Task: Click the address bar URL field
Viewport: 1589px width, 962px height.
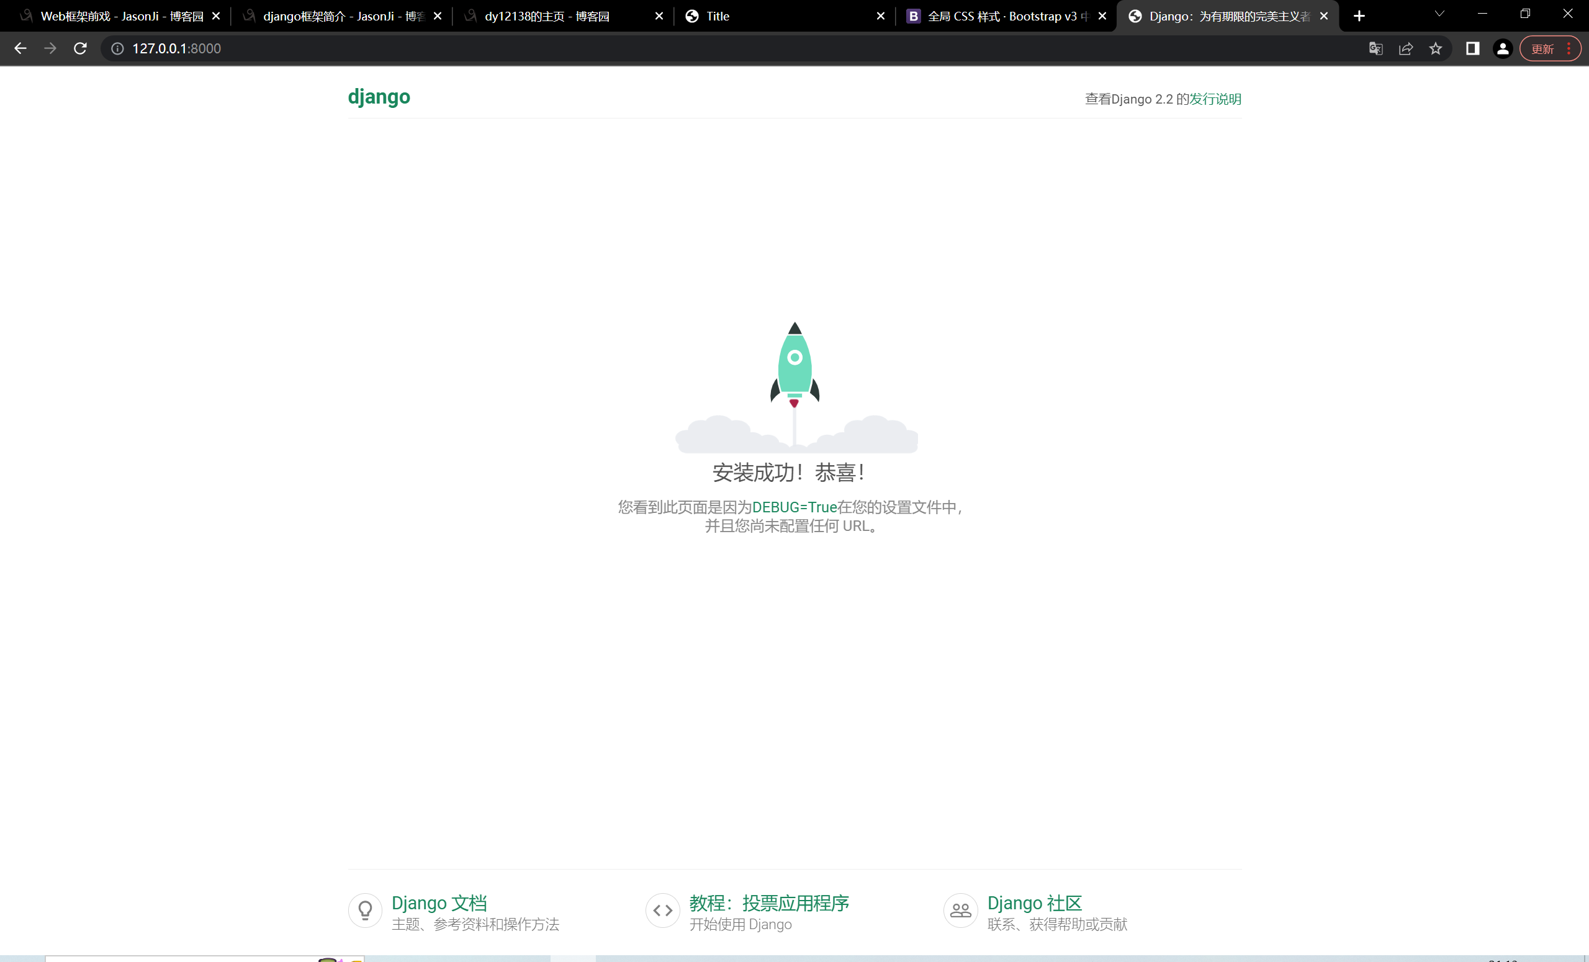Action: click(709, 48)
